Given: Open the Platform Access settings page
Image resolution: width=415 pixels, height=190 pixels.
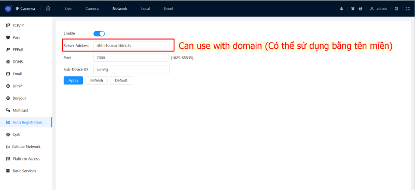Looking at the screenshot, I should tap(26, 159).
